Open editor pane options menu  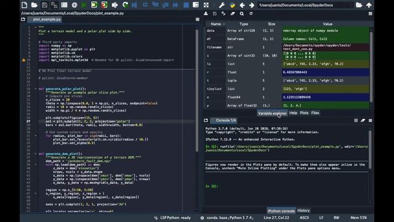pos(198,19)
